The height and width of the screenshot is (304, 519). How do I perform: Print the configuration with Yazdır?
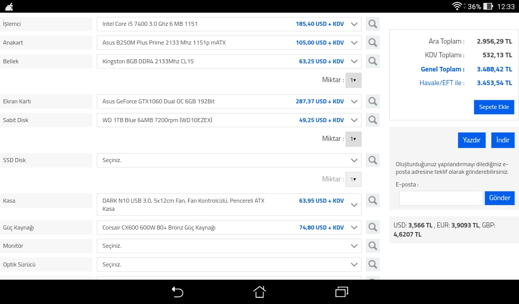pyautogui.click(x=472, y=140)
